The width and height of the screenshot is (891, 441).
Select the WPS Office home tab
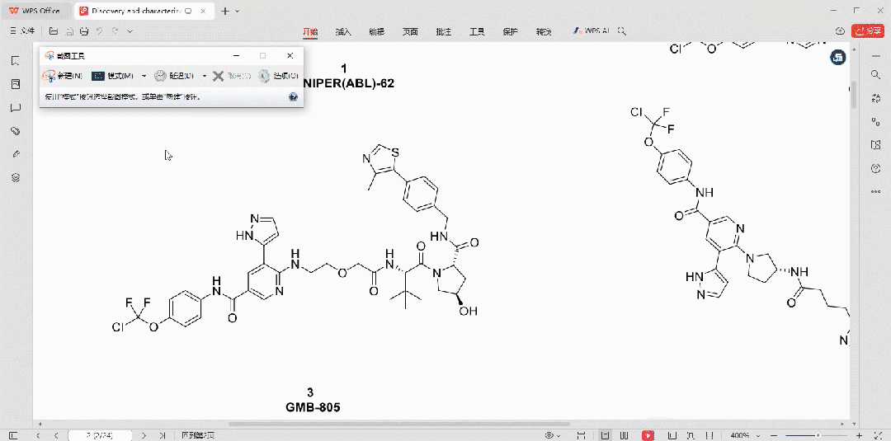click(35, 11)
